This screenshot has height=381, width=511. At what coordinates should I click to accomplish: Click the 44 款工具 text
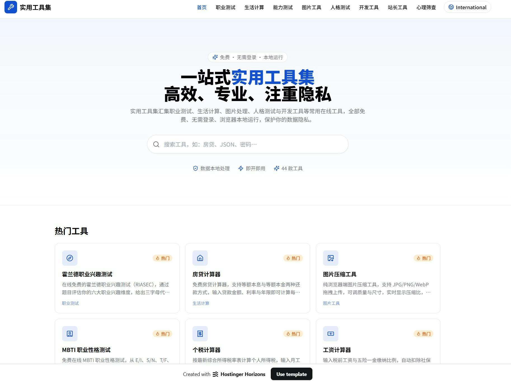click(292, 168)
